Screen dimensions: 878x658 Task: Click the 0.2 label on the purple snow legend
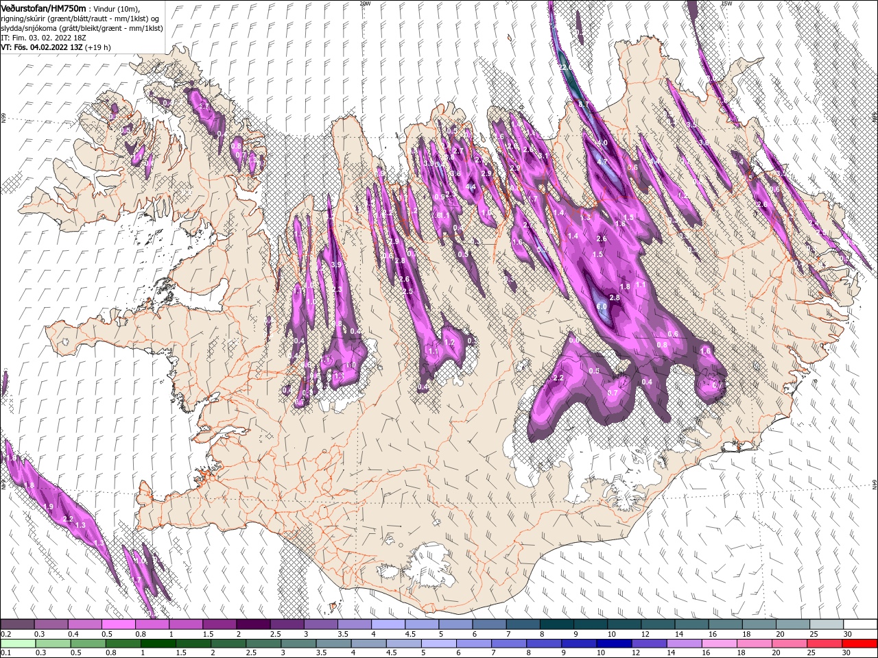(x=6, y=634)
